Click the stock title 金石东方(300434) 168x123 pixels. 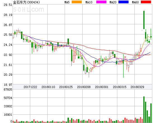coord(26,2)
